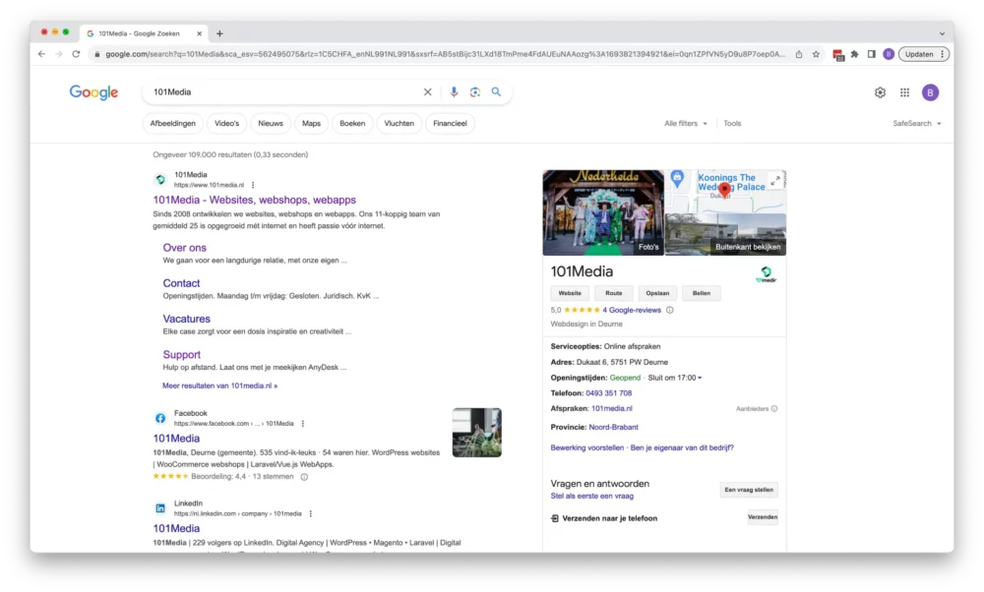This screenshot has width=984, height=592.
Task: Switch to the Financieel filter
Action: [x=450, y=124]
